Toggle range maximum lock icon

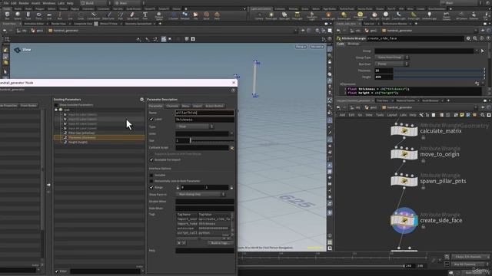231,187
